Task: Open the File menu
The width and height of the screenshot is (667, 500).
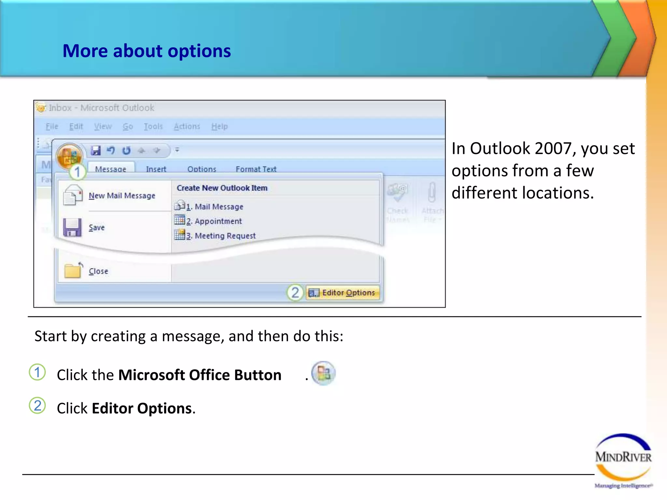Action: point(52,126)
